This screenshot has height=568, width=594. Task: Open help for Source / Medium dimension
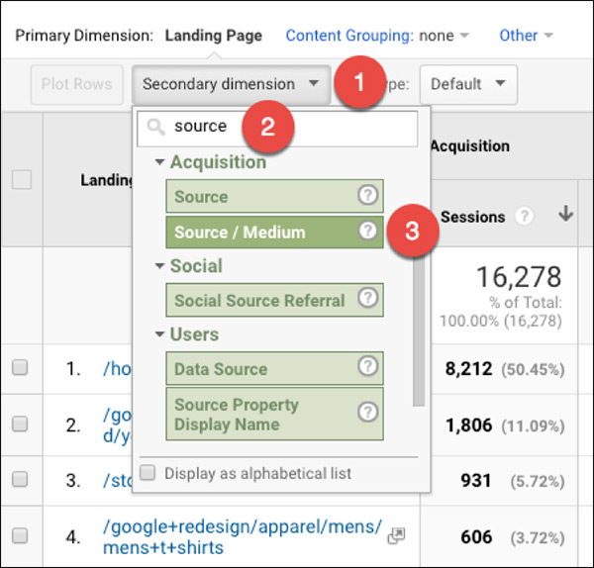pyautogui.click(x=367, y=231)
